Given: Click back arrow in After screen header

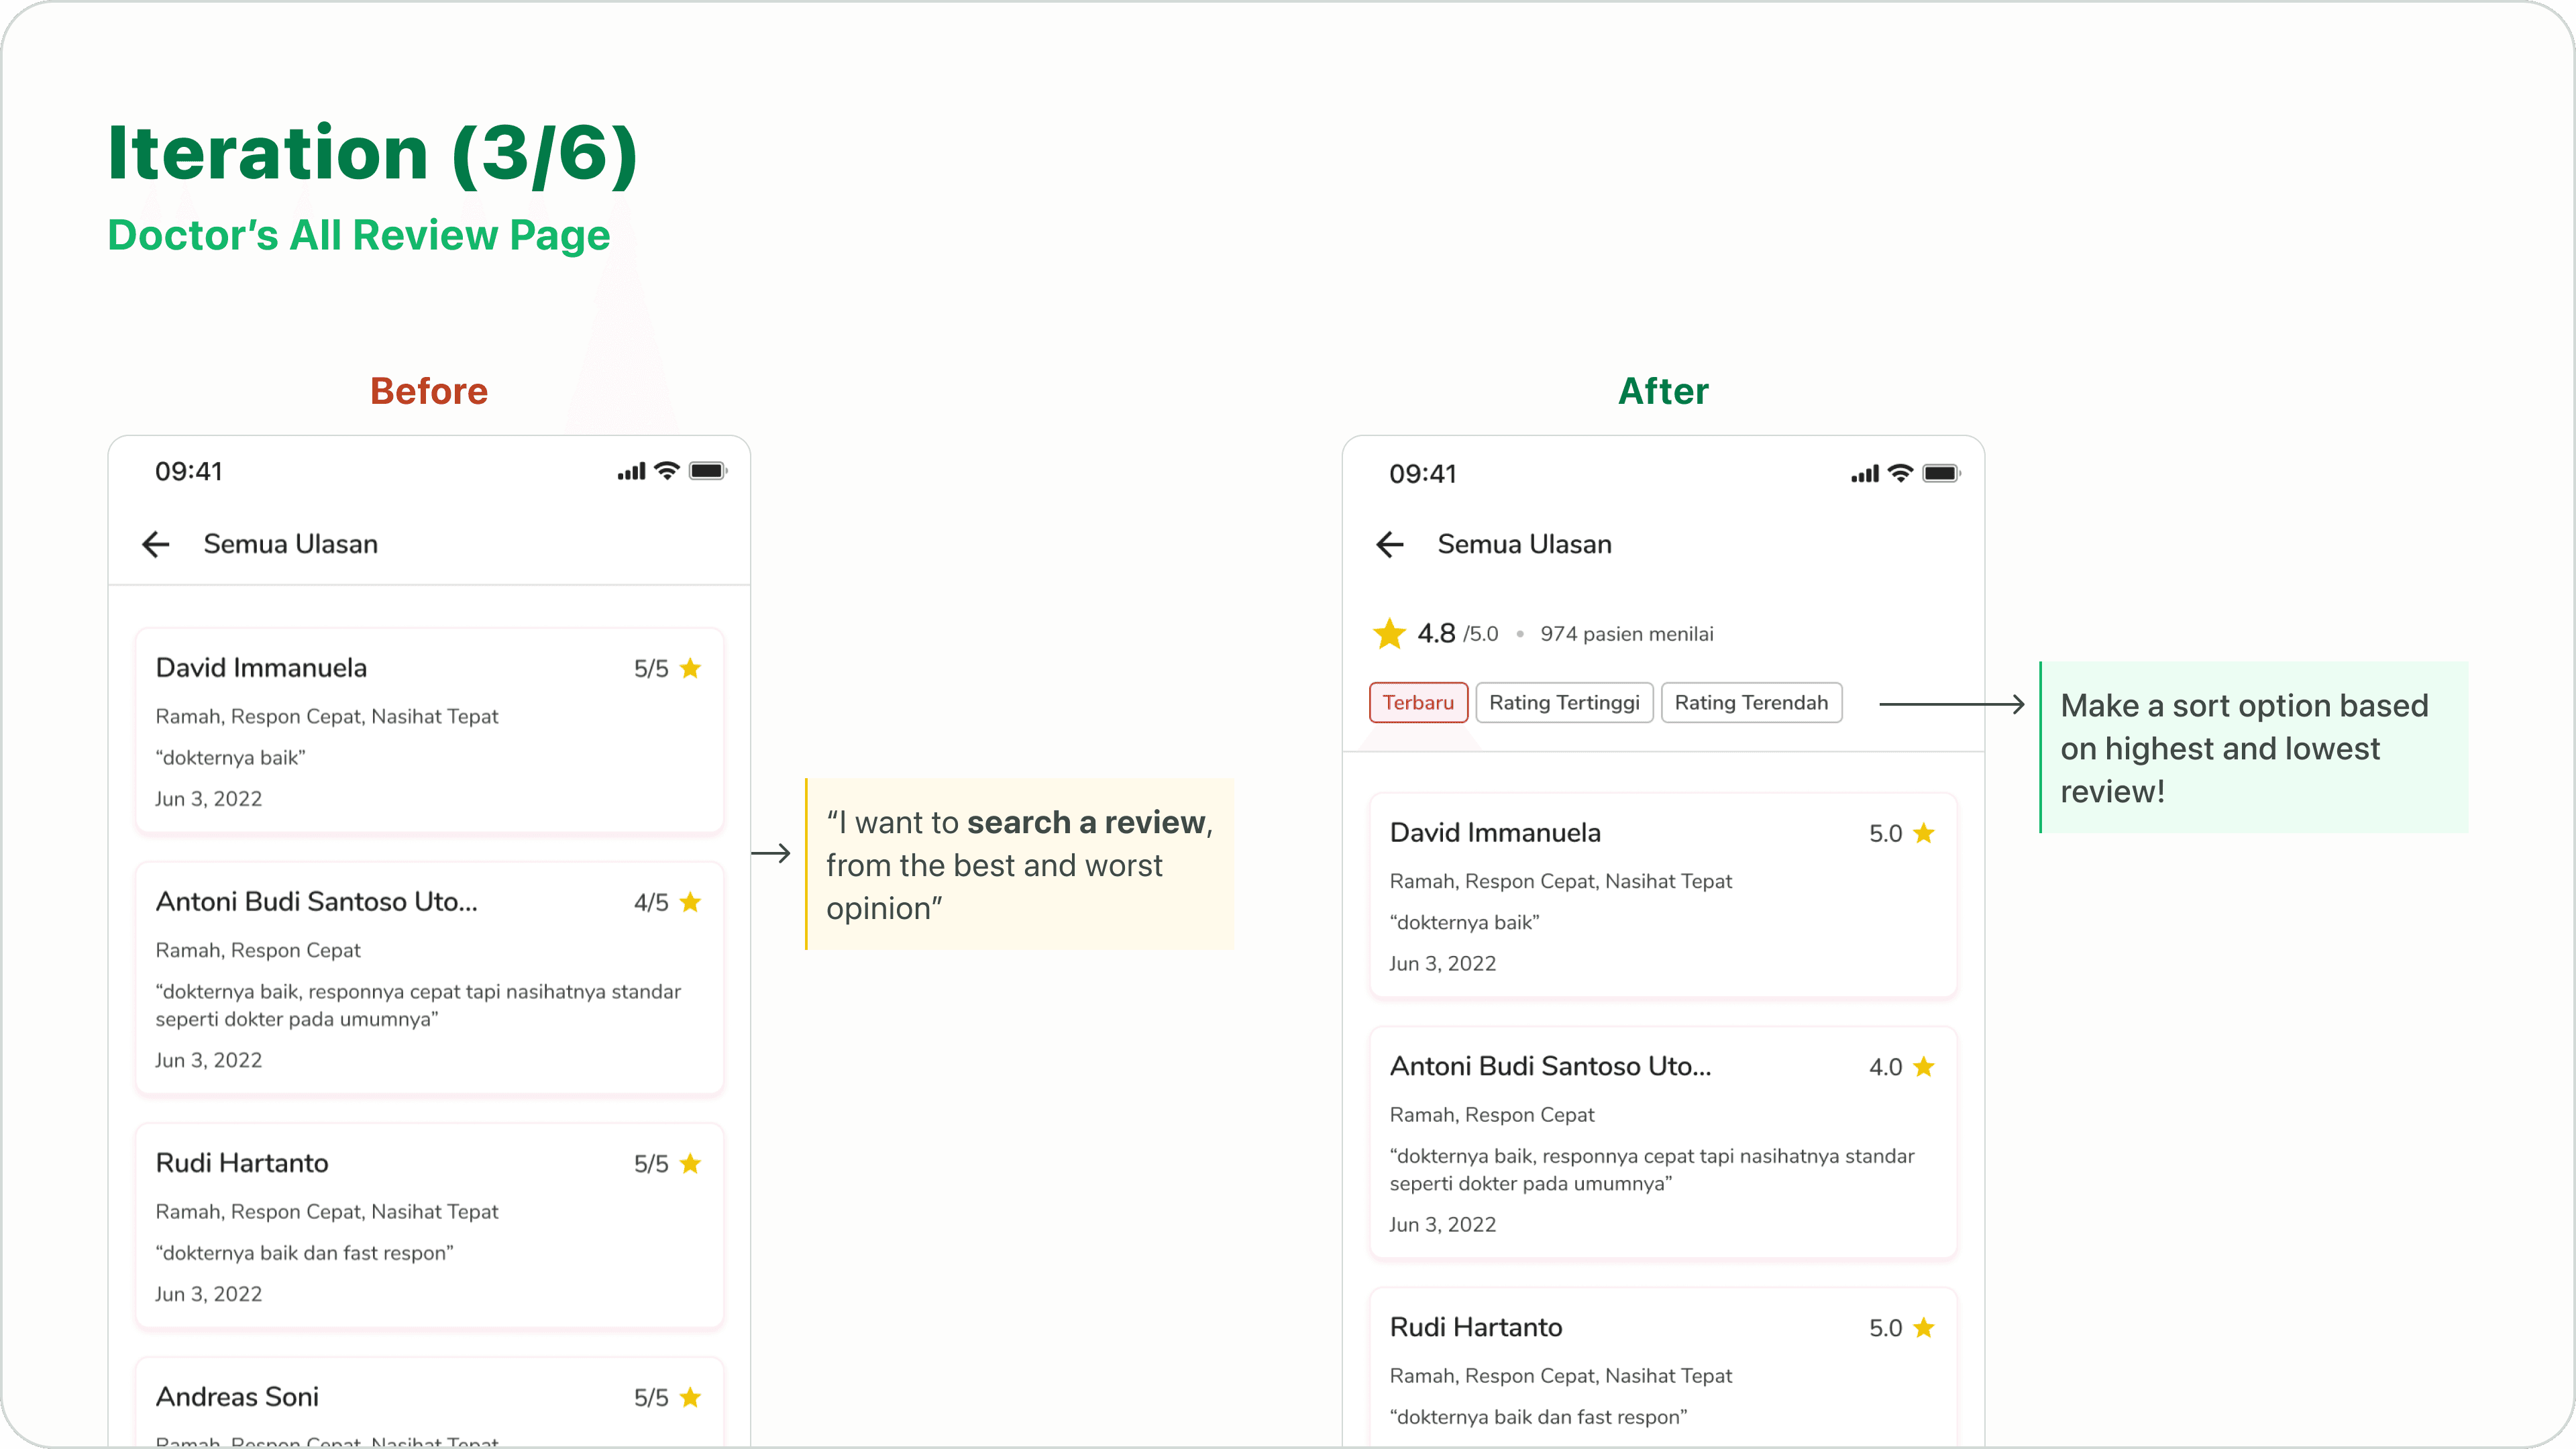Looking at the screenshot, I should point(1390,544).
